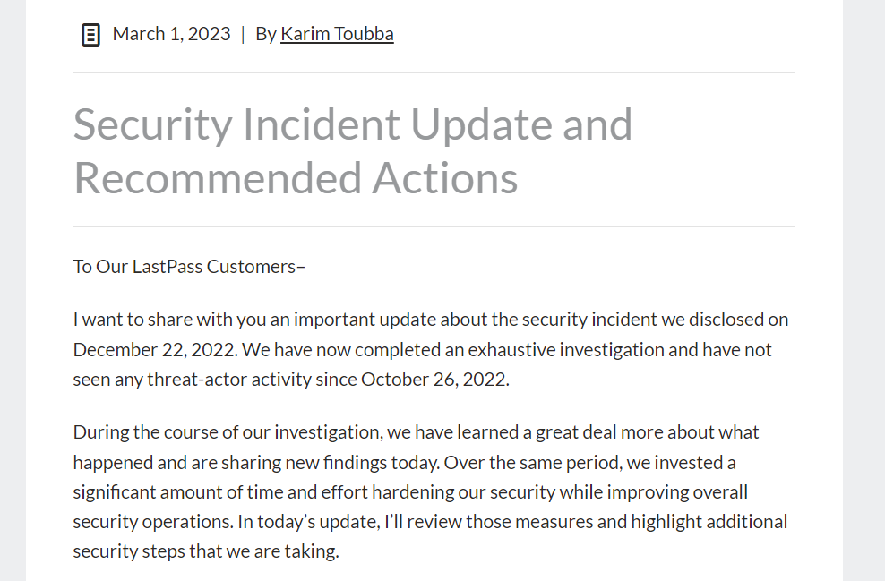Open the Karim Toubba author link
Image resolution: width=885 pixels, height=581 pixels.
tap(337, 34)
